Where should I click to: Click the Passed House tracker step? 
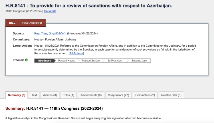(x=66, y=61)
